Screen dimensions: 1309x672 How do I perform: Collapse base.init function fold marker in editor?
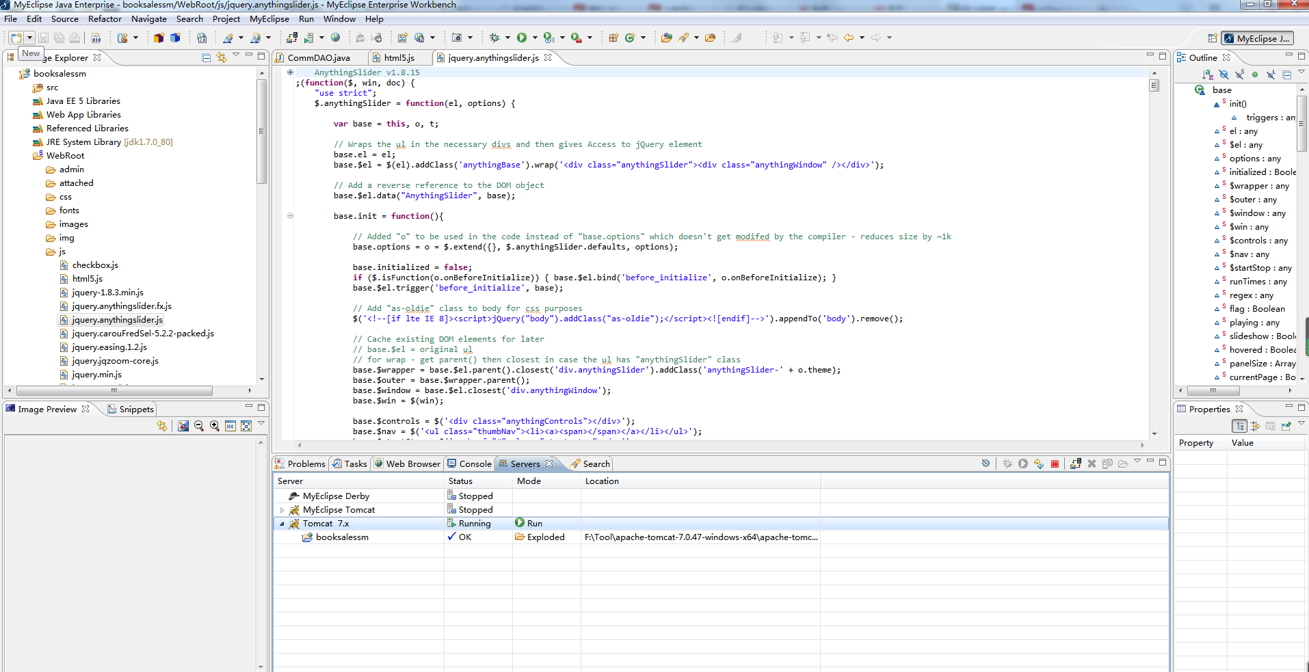290,216
